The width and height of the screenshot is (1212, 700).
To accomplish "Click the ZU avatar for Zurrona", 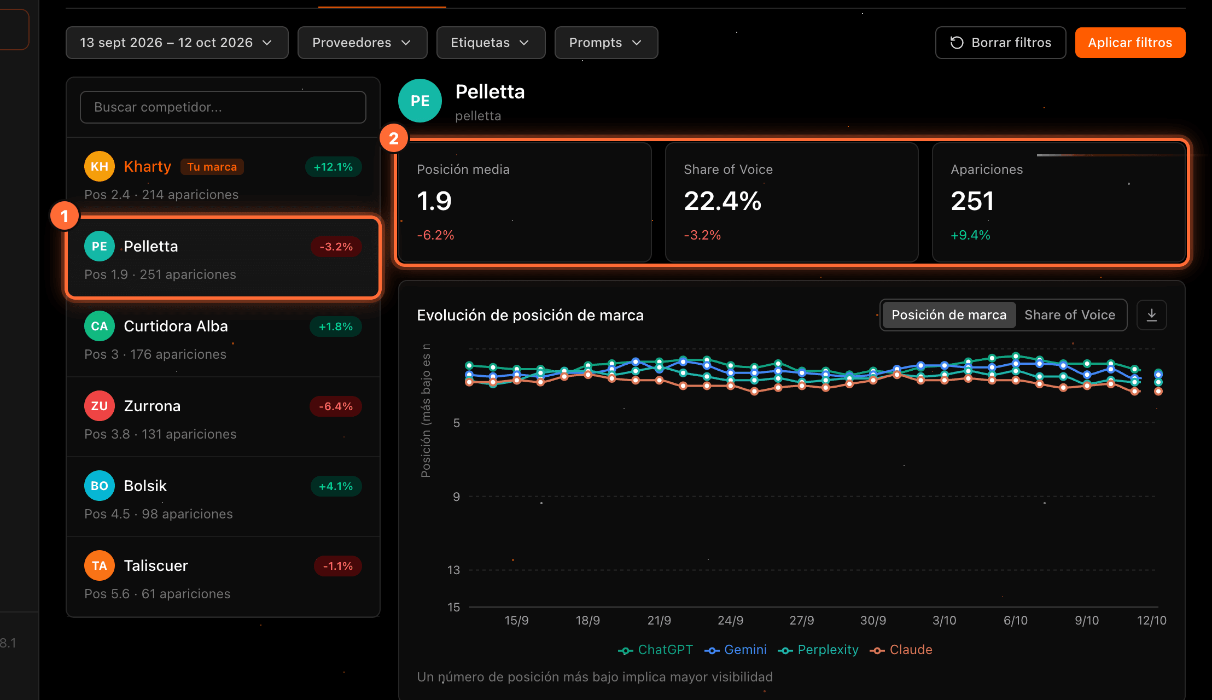I will [99, 406].
